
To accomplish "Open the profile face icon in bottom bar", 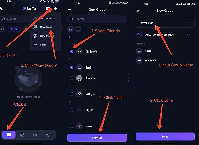I will tap(48, 135).
